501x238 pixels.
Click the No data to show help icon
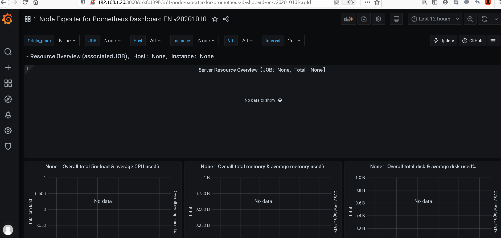[280, 100]
